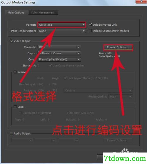The width and height of the screenshot is (147, 164).
Task: Open the Custom resize preset dropdown
Action: click(x=98, y=91)
